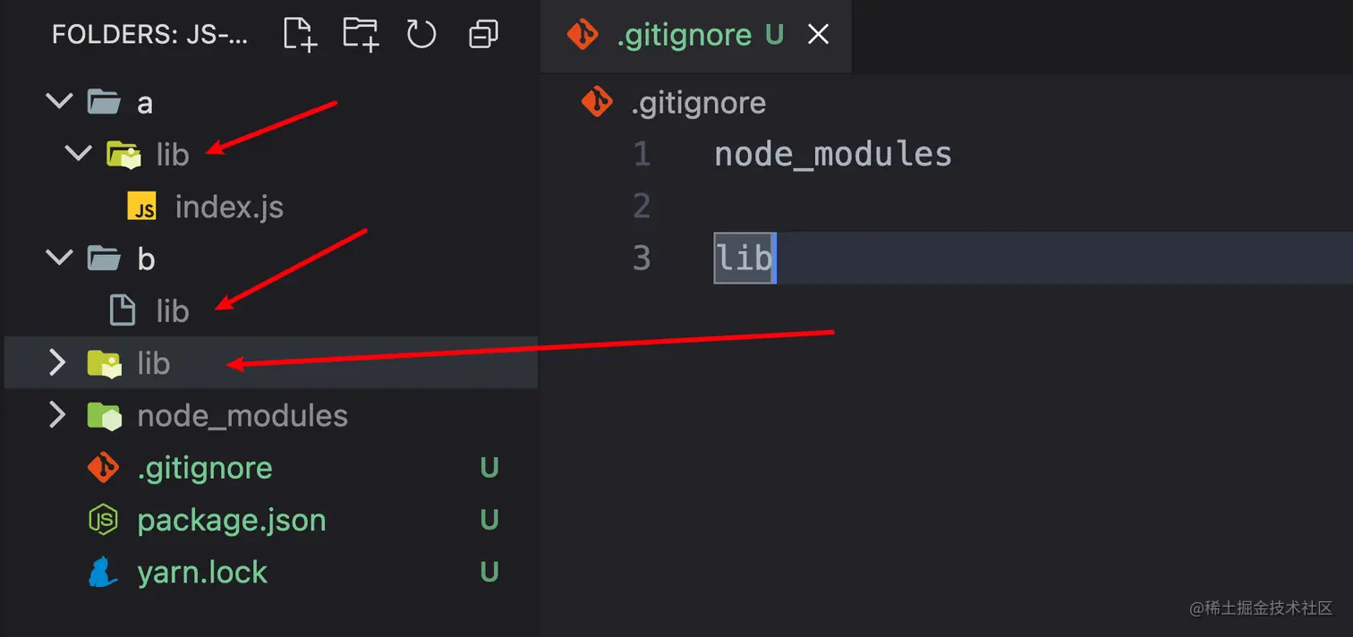Screen dimensions: 1353x637
Task: Click the git icon next to .gitignore file
Action: 104,468
